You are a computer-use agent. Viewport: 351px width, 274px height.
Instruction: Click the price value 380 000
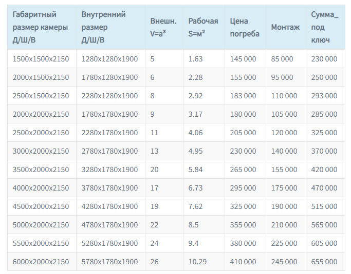(243, 243)
